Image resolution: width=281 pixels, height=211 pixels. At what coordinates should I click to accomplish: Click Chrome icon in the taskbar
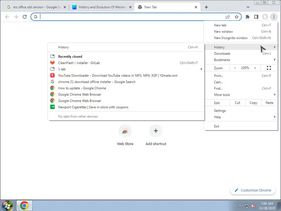24,206
